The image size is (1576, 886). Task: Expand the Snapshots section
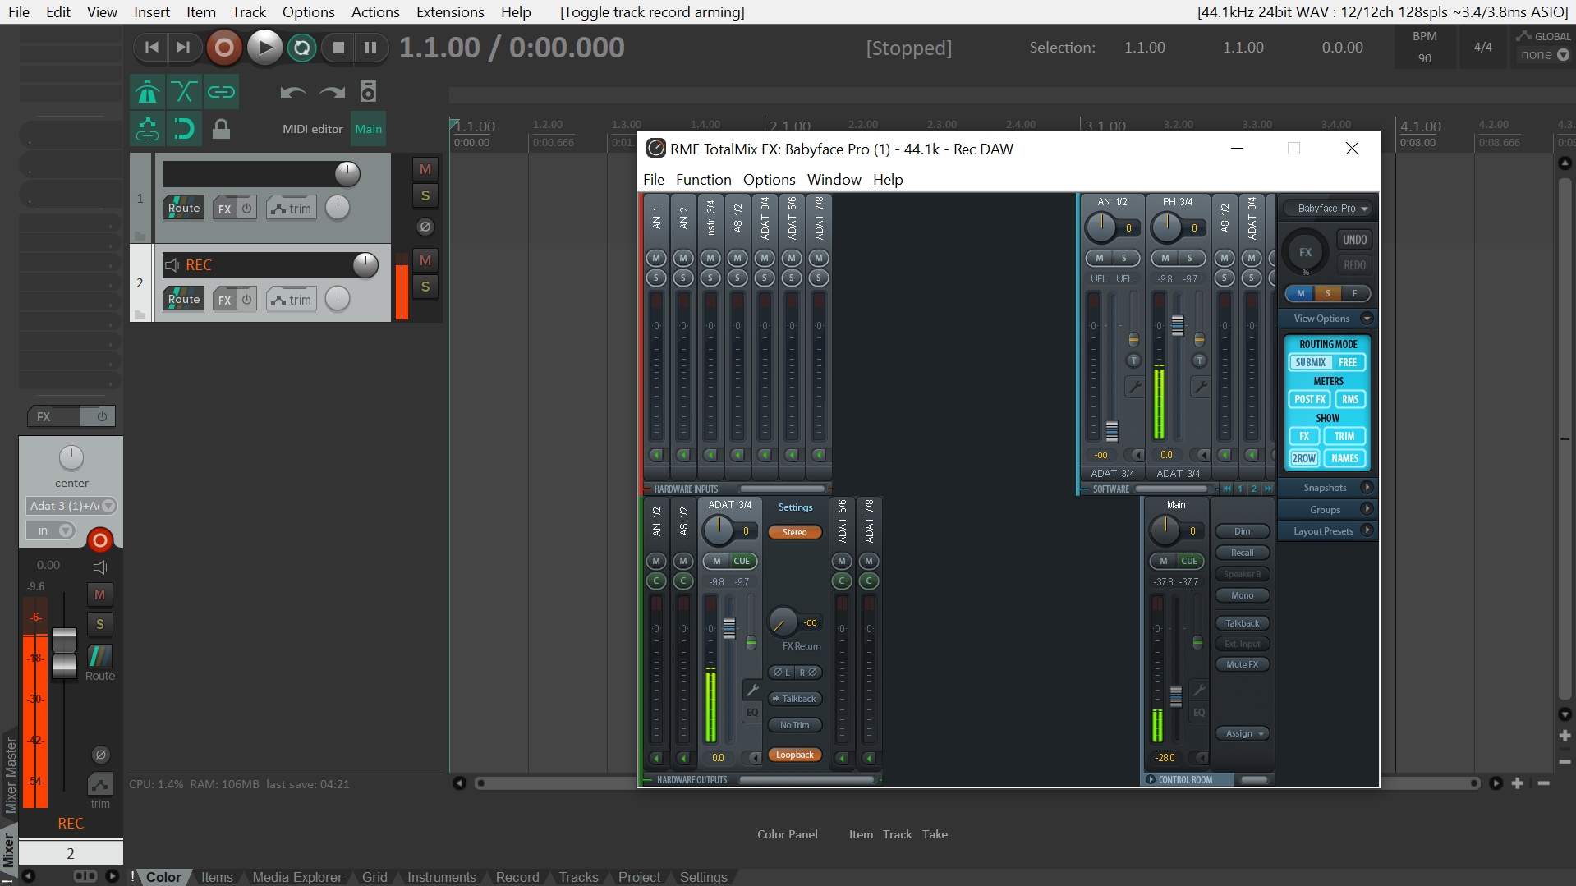1367,488
